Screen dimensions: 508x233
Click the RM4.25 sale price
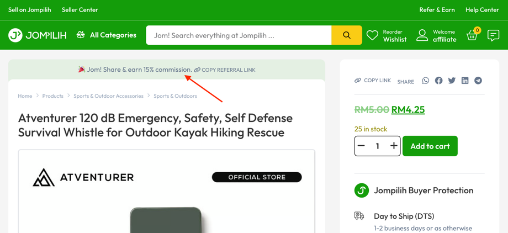pyautogui.click(x=408, y=110)
